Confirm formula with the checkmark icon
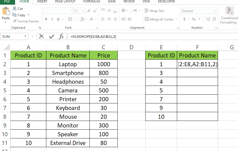The image size is (238, 151). pos(52,36)
